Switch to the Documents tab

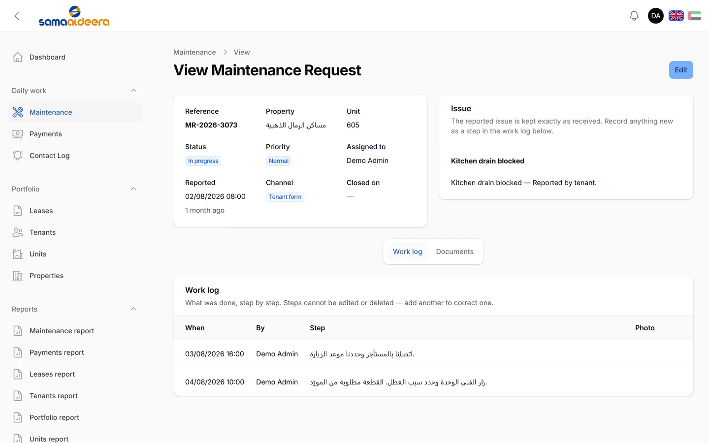(455, 252)
